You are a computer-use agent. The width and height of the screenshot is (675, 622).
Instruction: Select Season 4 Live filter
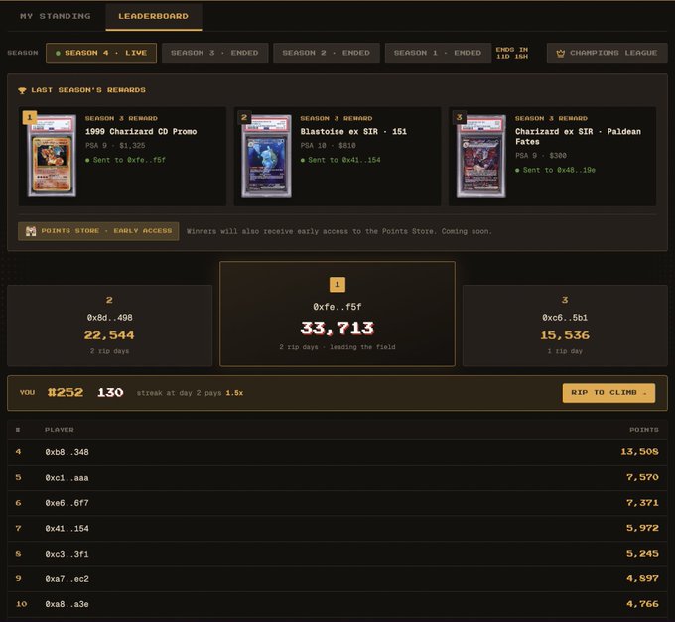(x=101, y=53)
